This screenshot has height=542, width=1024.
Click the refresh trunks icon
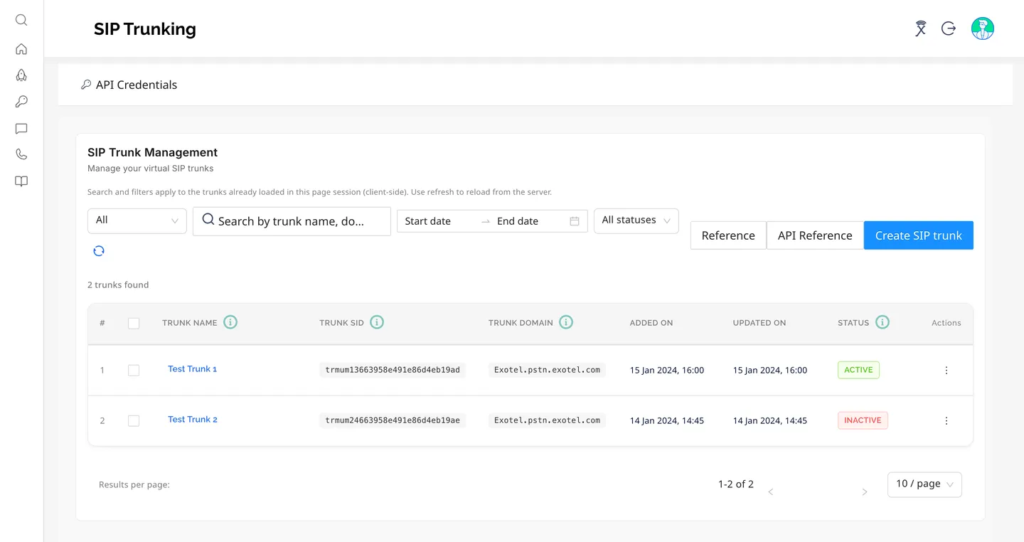pyautogui.click(x=99, y=250)
